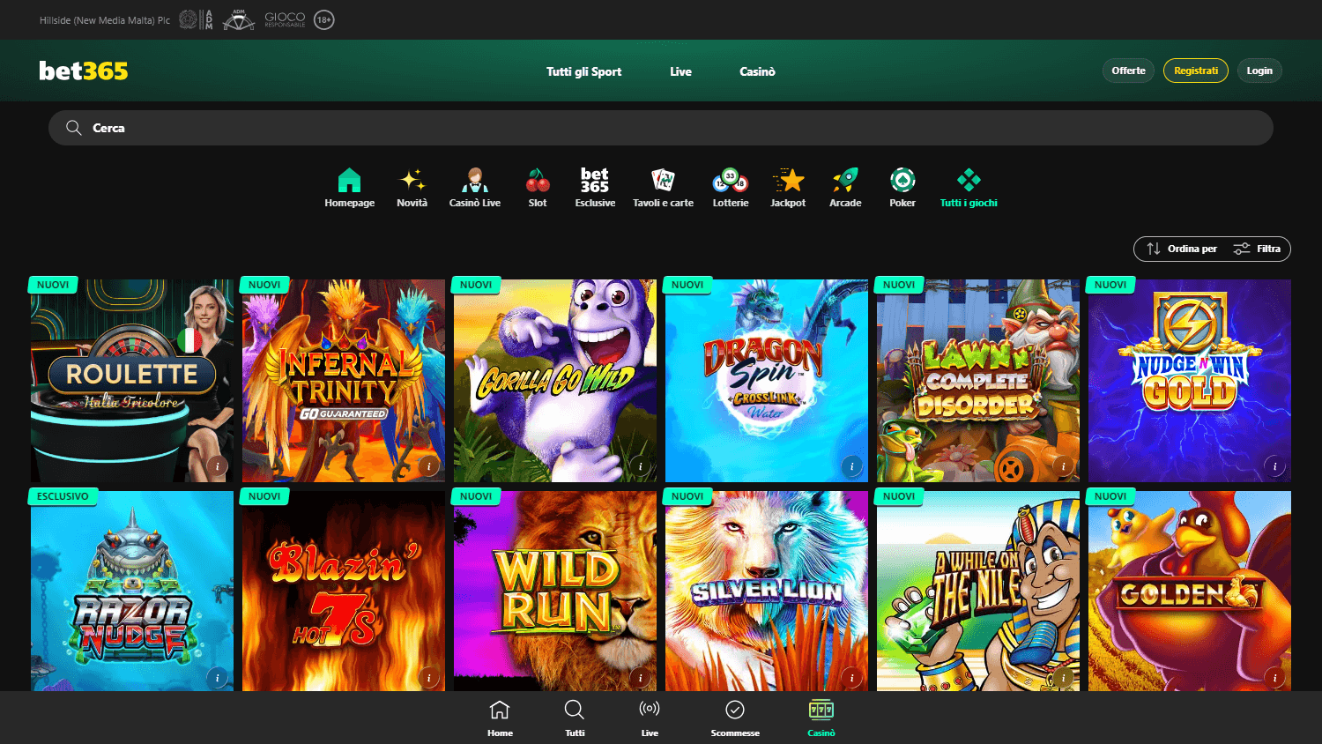
Task: Click the Gioco Responsabile logo
Action: click(285, 19)
